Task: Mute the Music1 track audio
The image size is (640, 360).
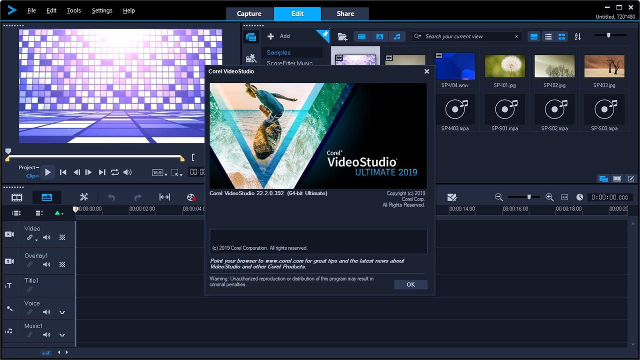Action: (46, 334)
